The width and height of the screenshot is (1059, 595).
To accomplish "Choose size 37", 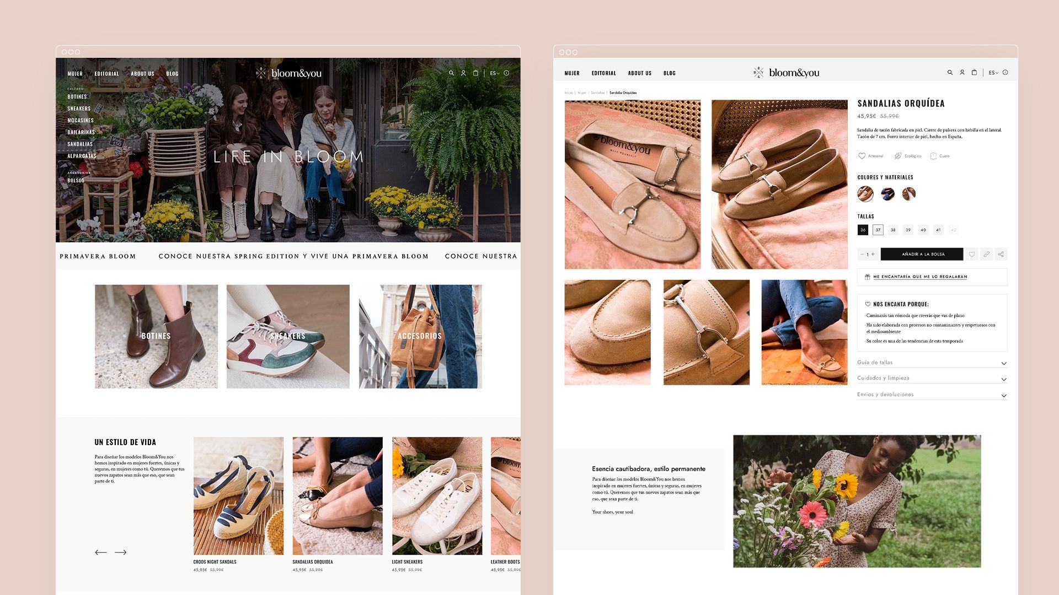I will pyautogui.click(x=878, y=230).
